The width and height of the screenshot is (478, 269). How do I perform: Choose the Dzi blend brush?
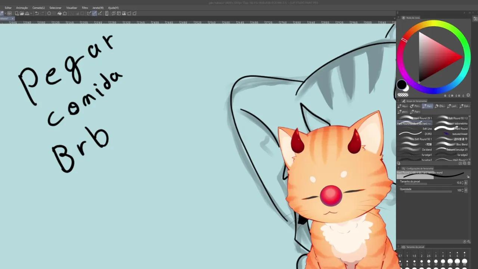415,149
